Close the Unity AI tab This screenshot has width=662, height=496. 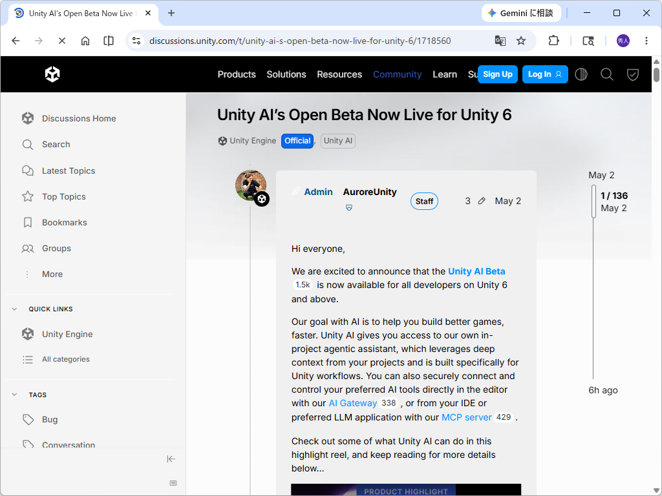click(x=148, y=13)
